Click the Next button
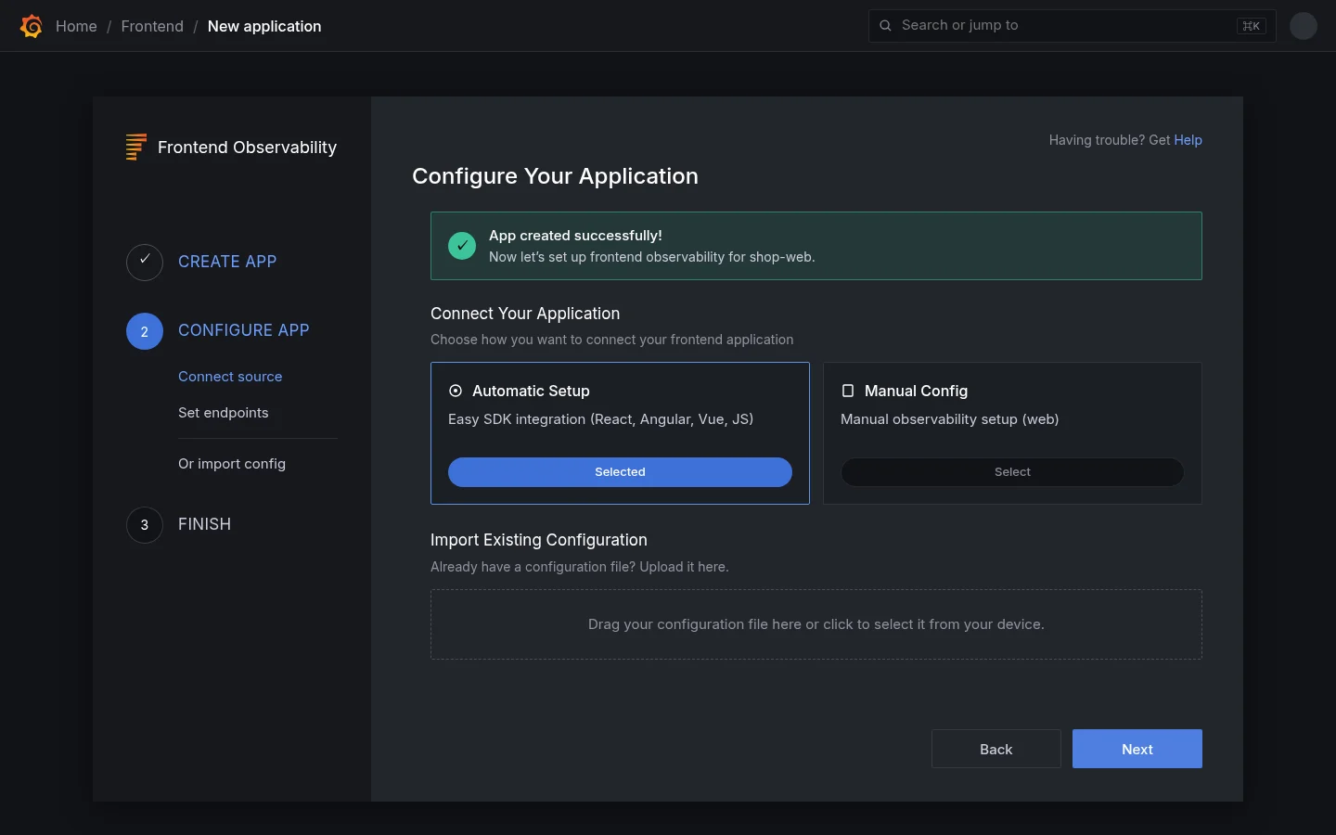The width and height of the screenshot is (1336, 835). pos(1137,749)
